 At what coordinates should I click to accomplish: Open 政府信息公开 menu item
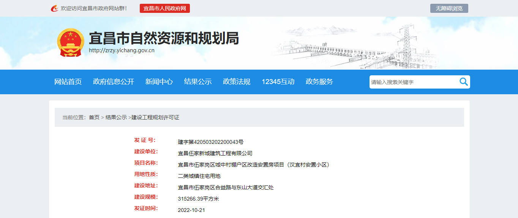pos(114,82)
